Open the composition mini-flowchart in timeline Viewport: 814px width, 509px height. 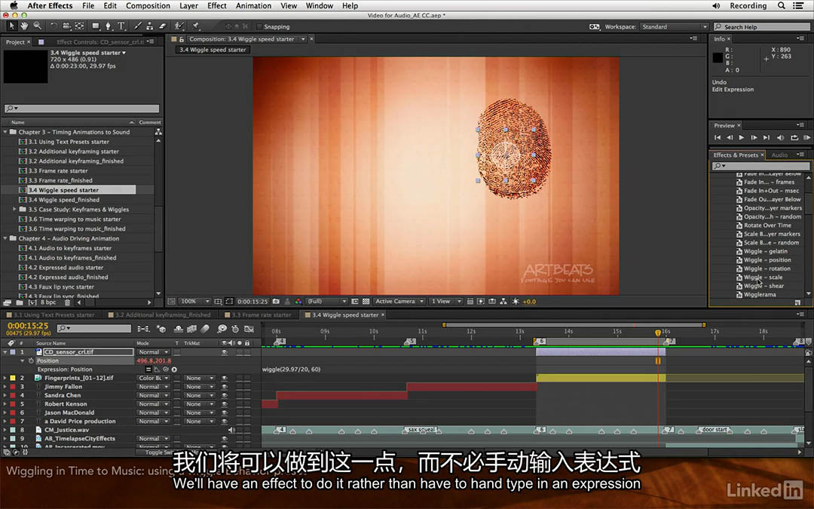click(143, 329)
